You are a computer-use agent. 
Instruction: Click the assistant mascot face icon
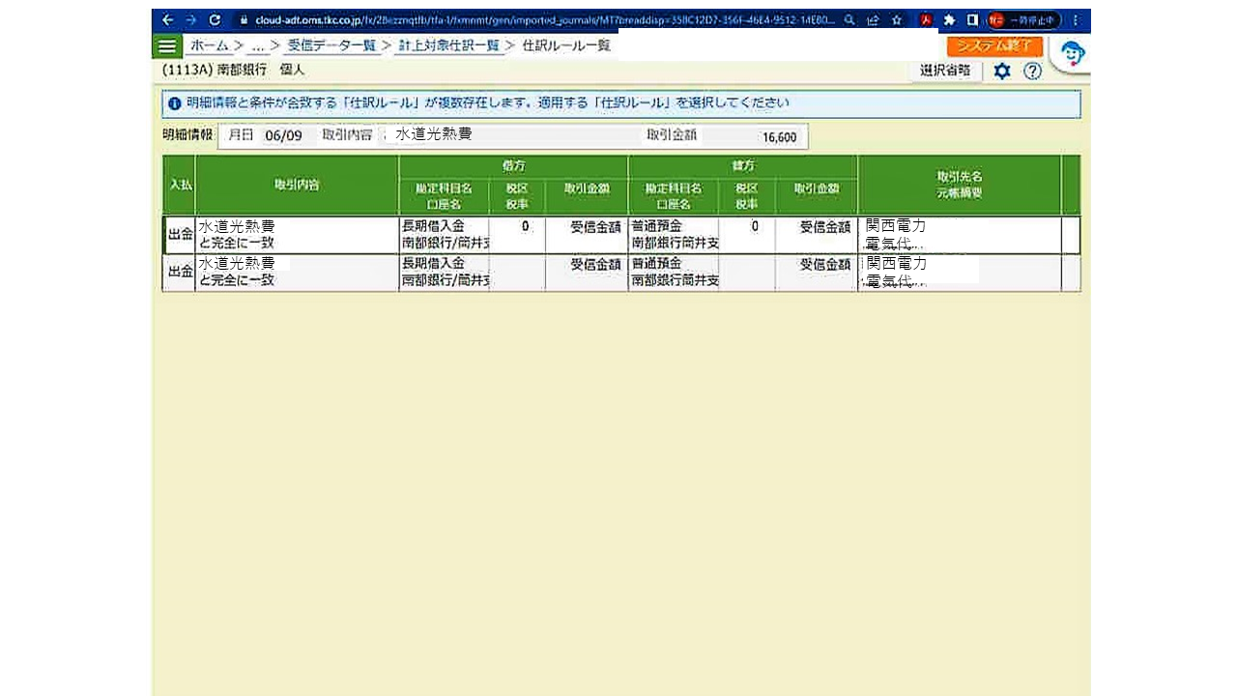[x=1072, y=53]
